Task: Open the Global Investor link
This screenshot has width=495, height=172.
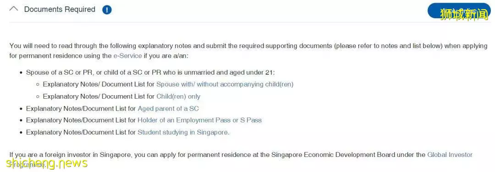Action: point(450,155)
